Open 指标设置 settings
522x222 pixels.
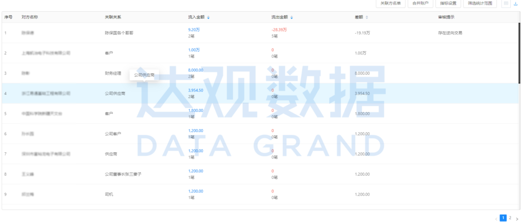click(448, 4)
